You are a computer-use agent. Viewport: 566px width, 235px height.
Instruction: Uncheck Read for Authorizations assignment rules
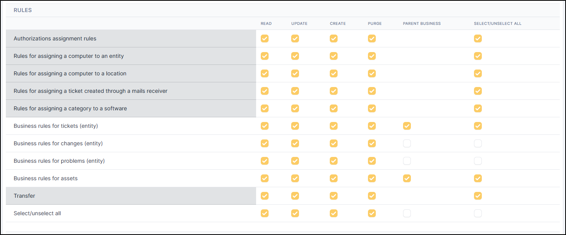click(x=265, y=38)
